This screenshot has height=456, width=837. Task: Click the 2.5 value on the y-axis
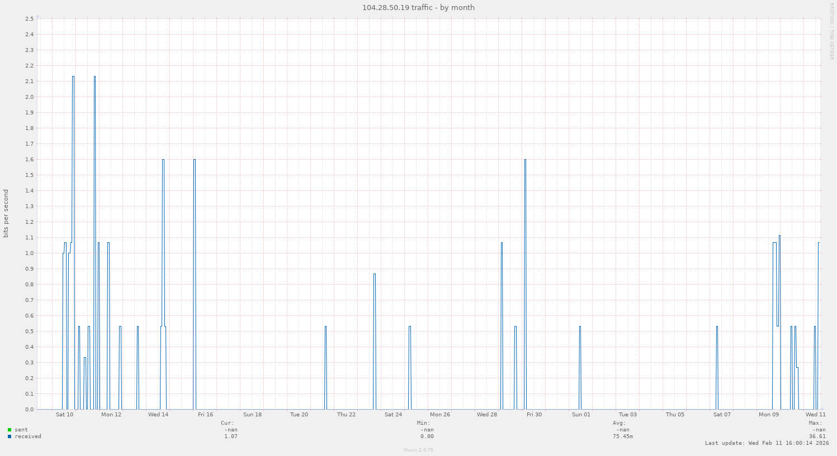(x=29, y=18)
